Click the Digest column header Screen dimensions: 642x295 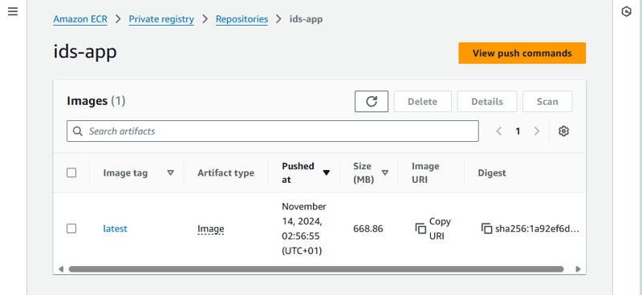click(x=492, y=173)
